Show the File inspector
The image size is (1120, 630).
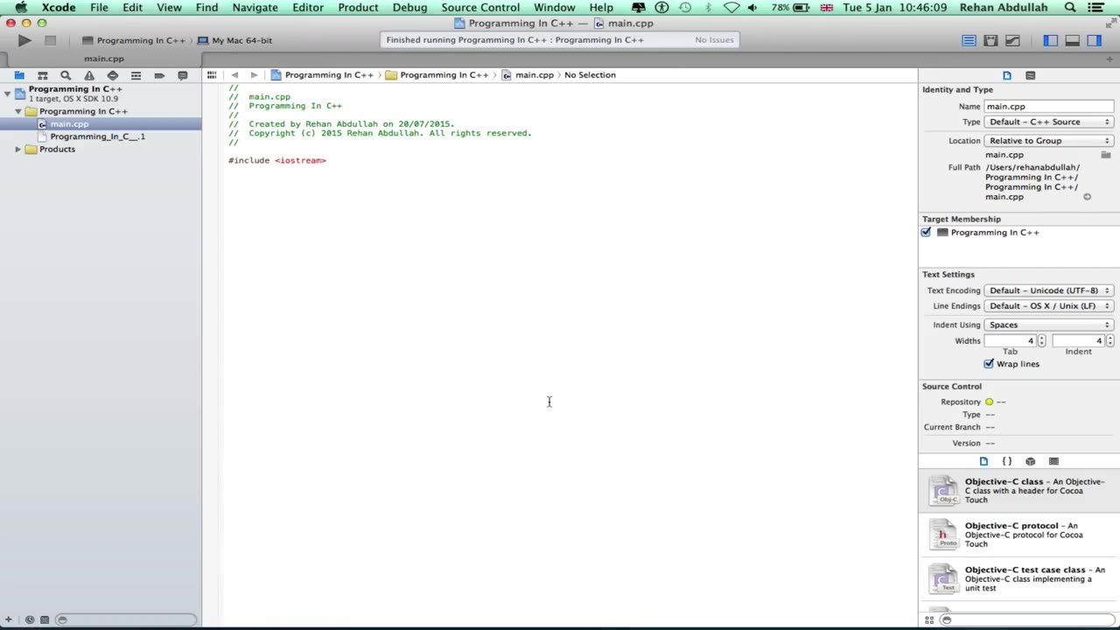coord(1007,75)
